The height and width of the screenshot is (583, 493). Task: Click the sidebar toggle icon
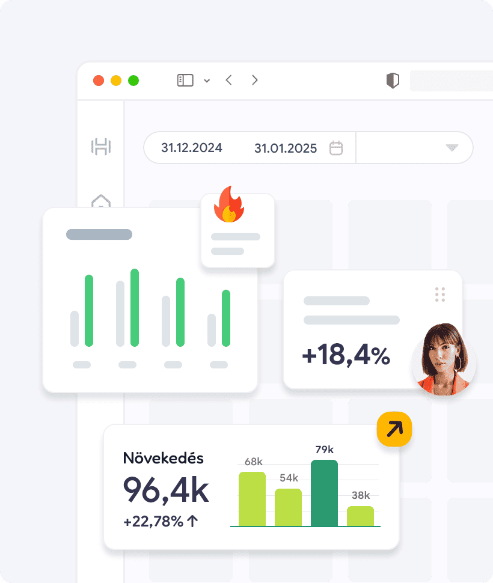click(185, 81)
